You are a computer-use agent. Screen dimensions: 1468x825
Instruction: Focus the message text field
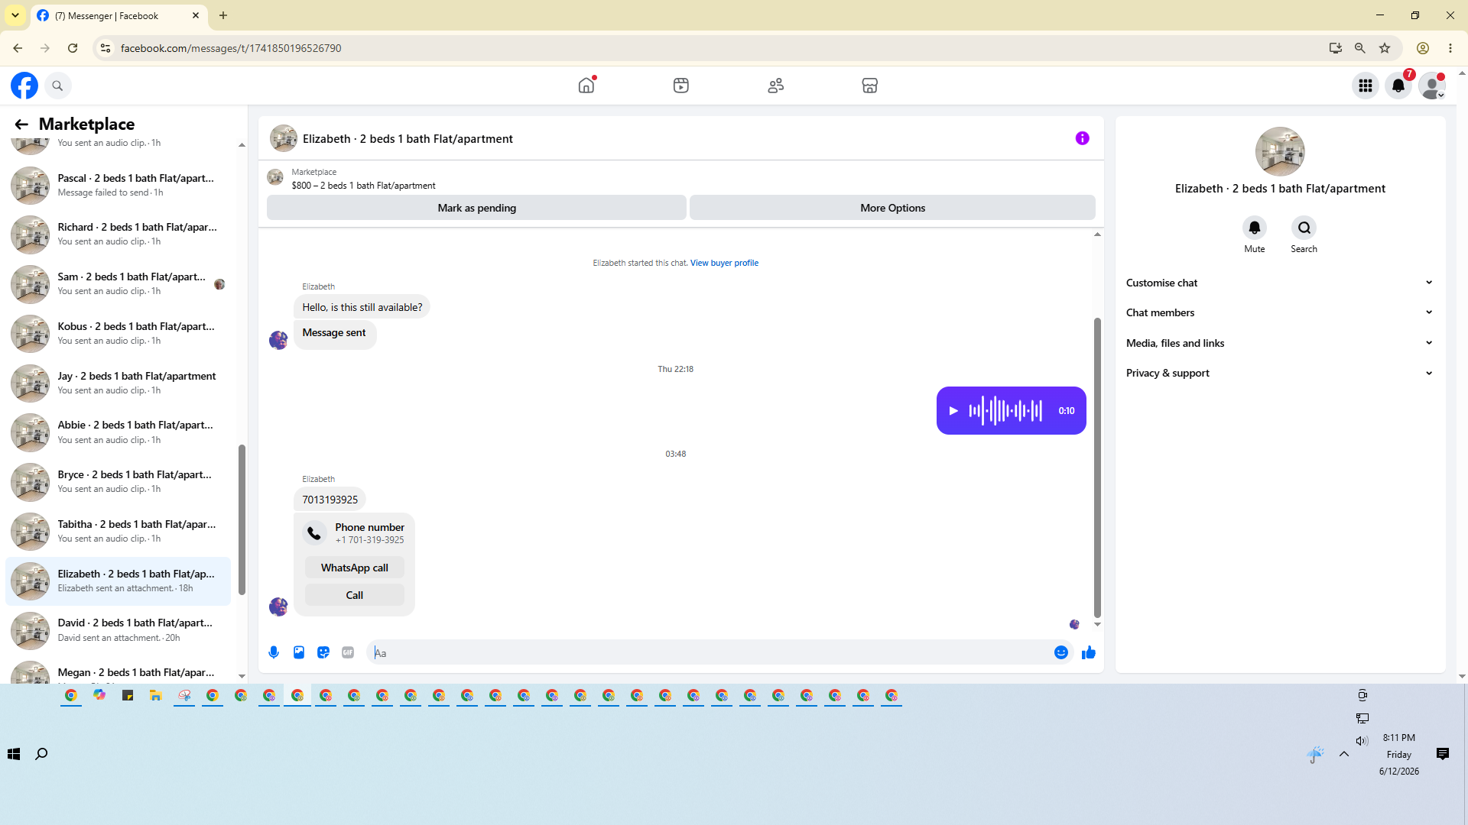coord(711,652)
